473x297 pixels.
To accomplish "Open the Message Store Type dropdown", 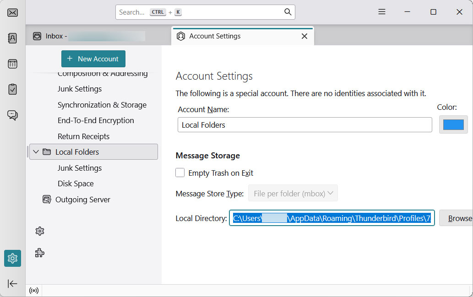I will click(x=293, y=194).
